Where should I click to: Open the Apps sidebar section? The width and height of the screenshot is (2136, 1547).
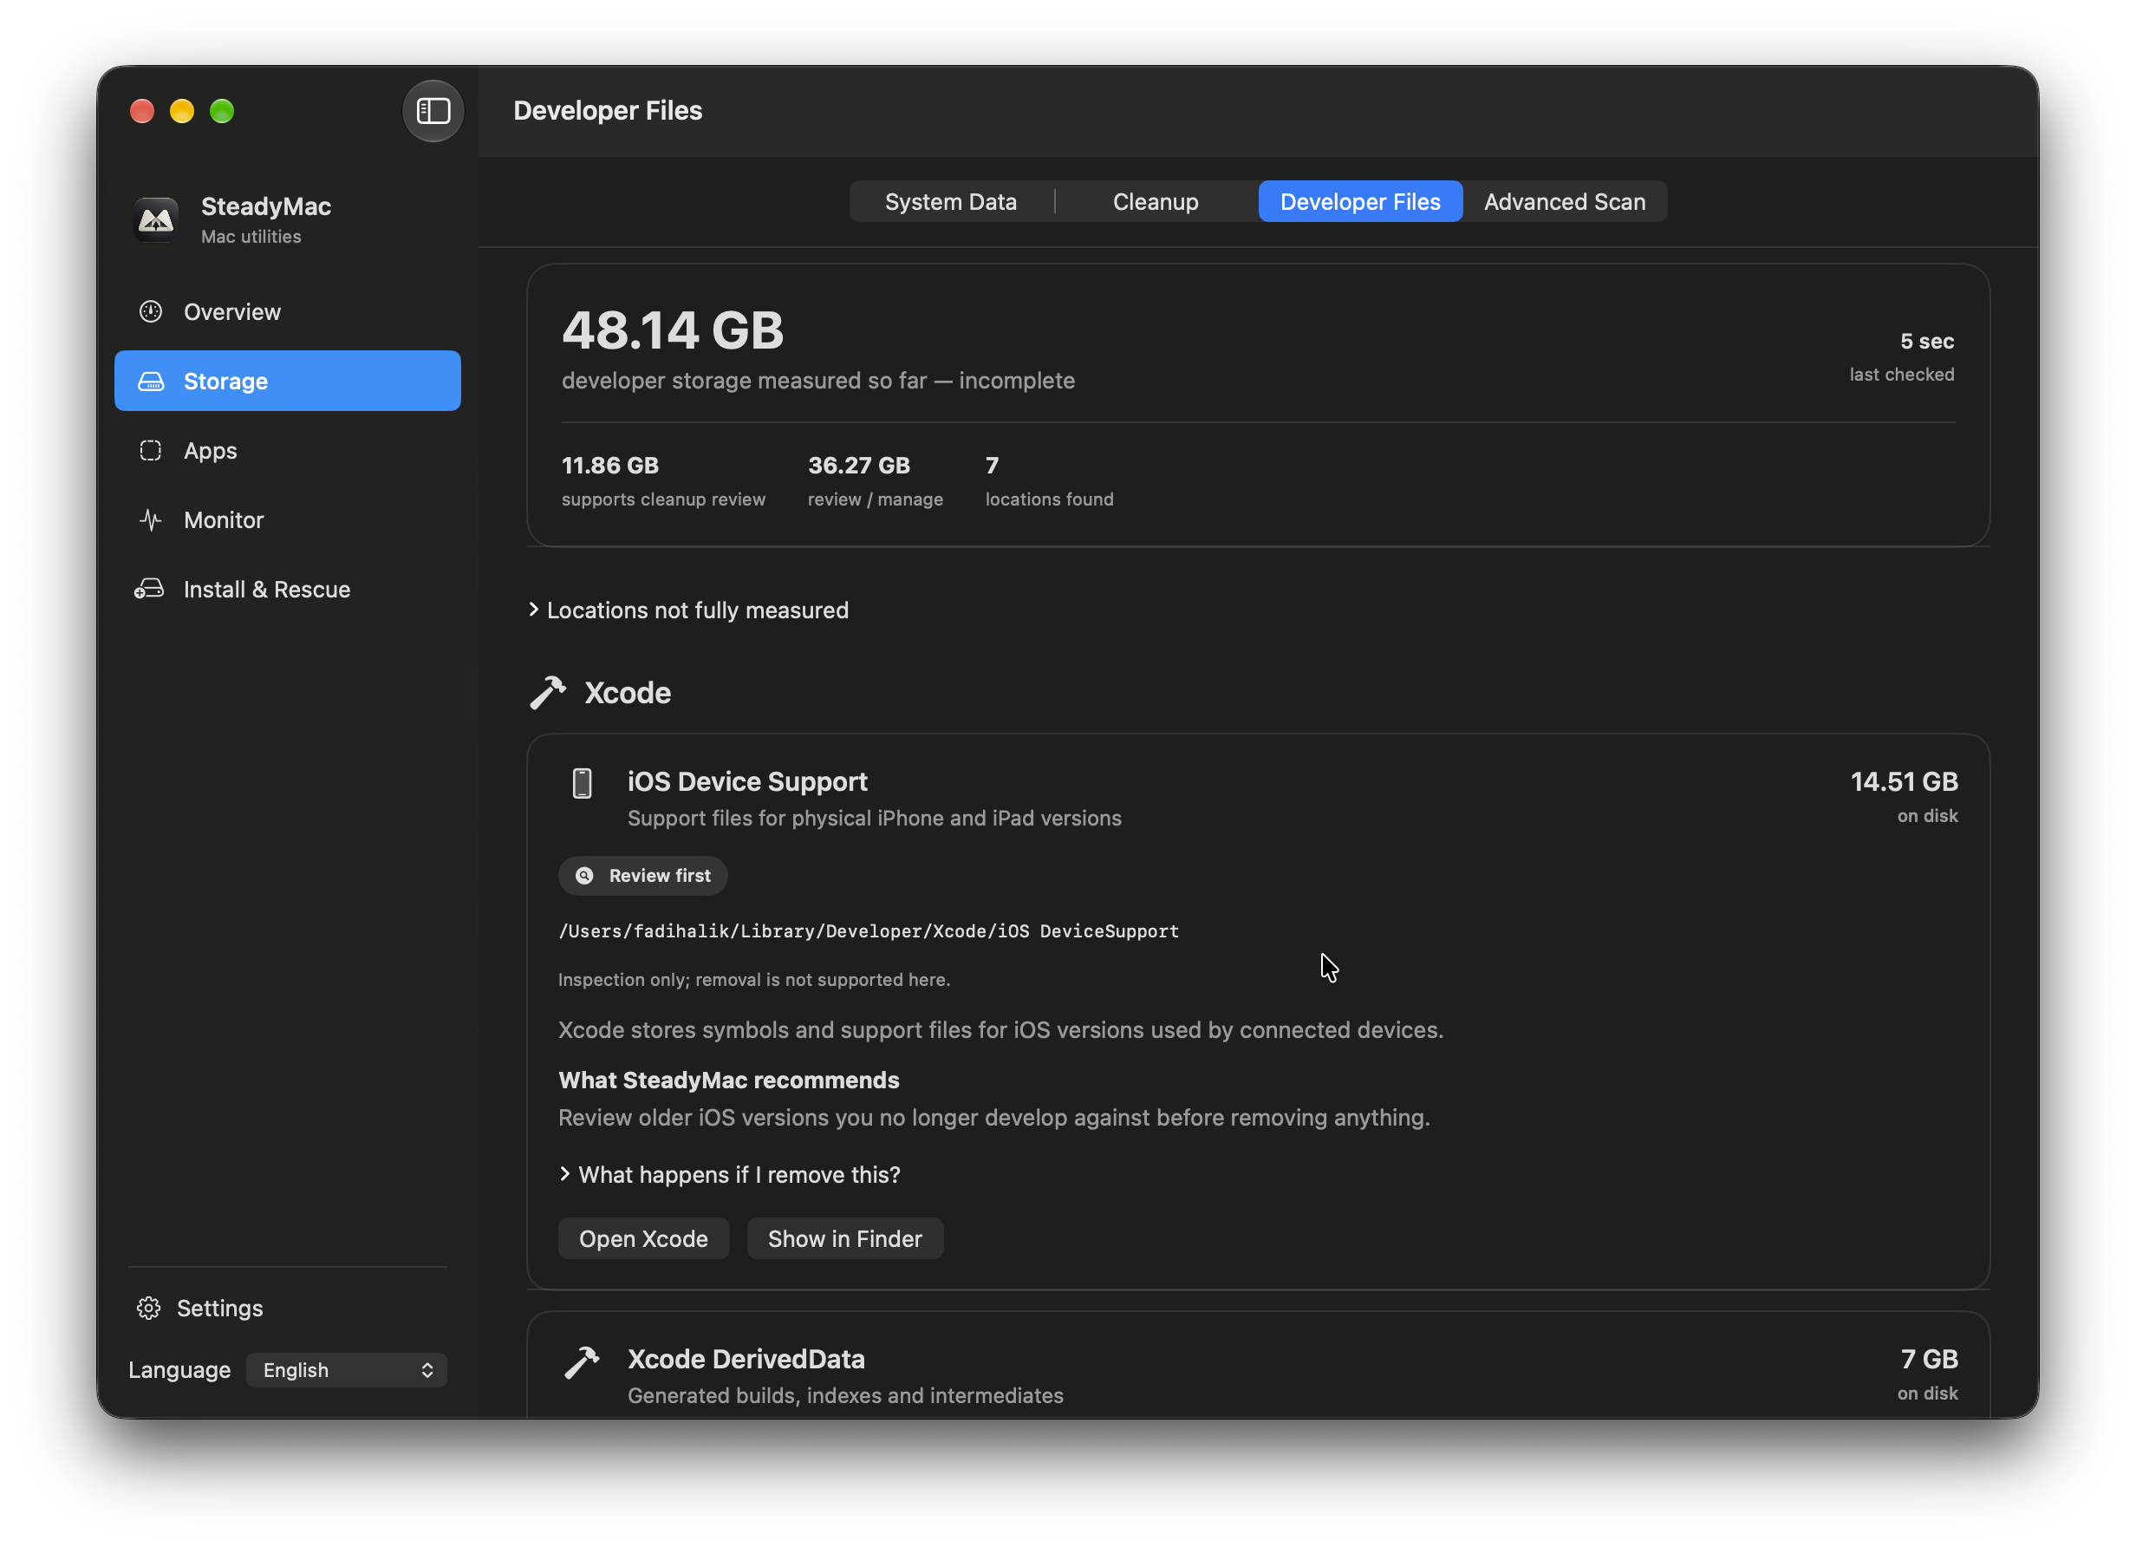(287, 450)
